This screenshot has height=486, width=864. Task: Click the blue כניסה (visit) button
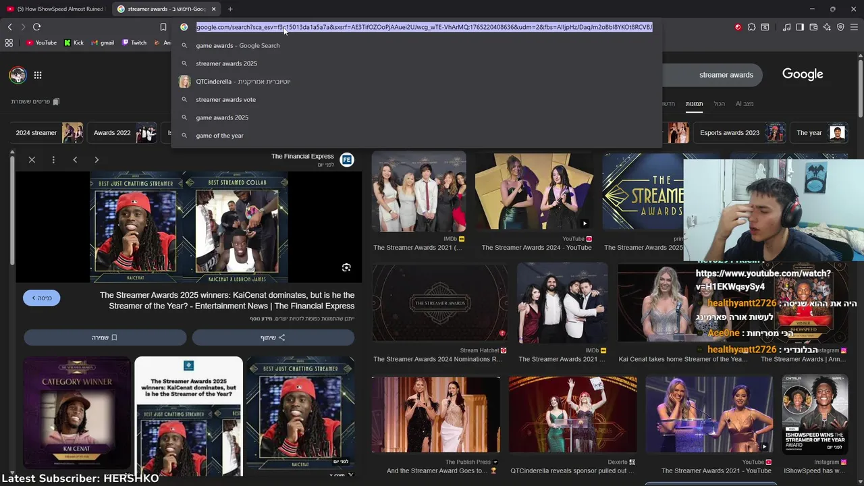click(x=41, y=298)
